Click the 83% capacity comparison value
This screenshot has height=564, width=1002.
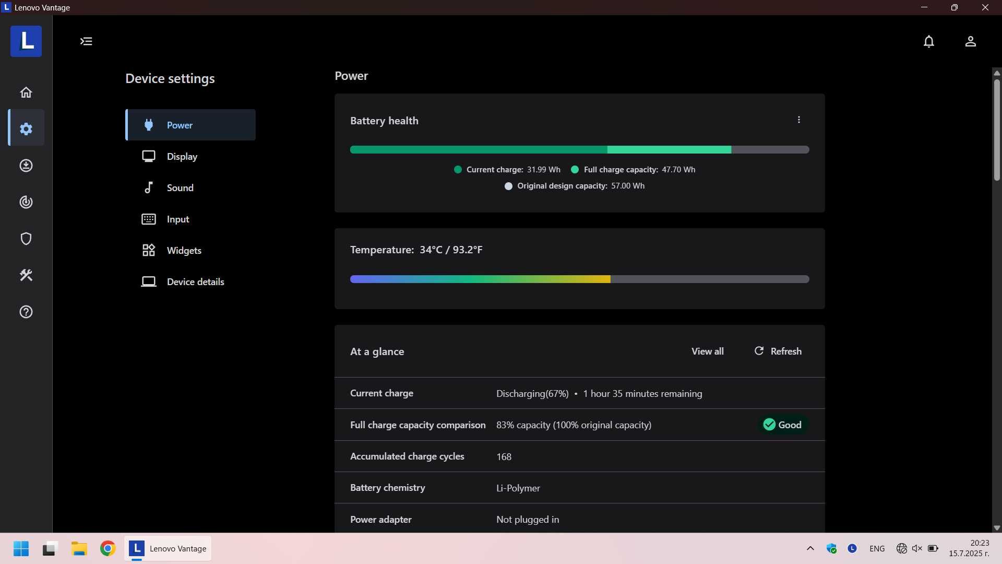(574, 425)
